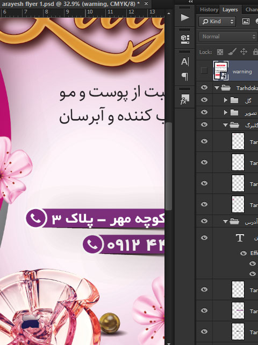Click the Lock: label
Image resolution: width=258 pixels, height=345 pixels.
point(205,52)
